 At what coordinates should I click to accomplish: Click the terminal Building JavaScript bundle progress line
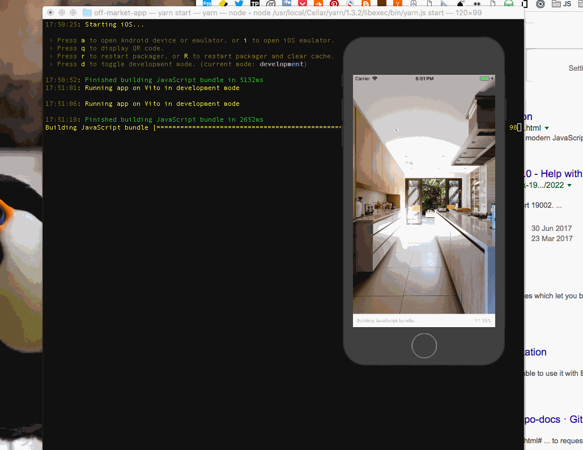pos(193,127)
